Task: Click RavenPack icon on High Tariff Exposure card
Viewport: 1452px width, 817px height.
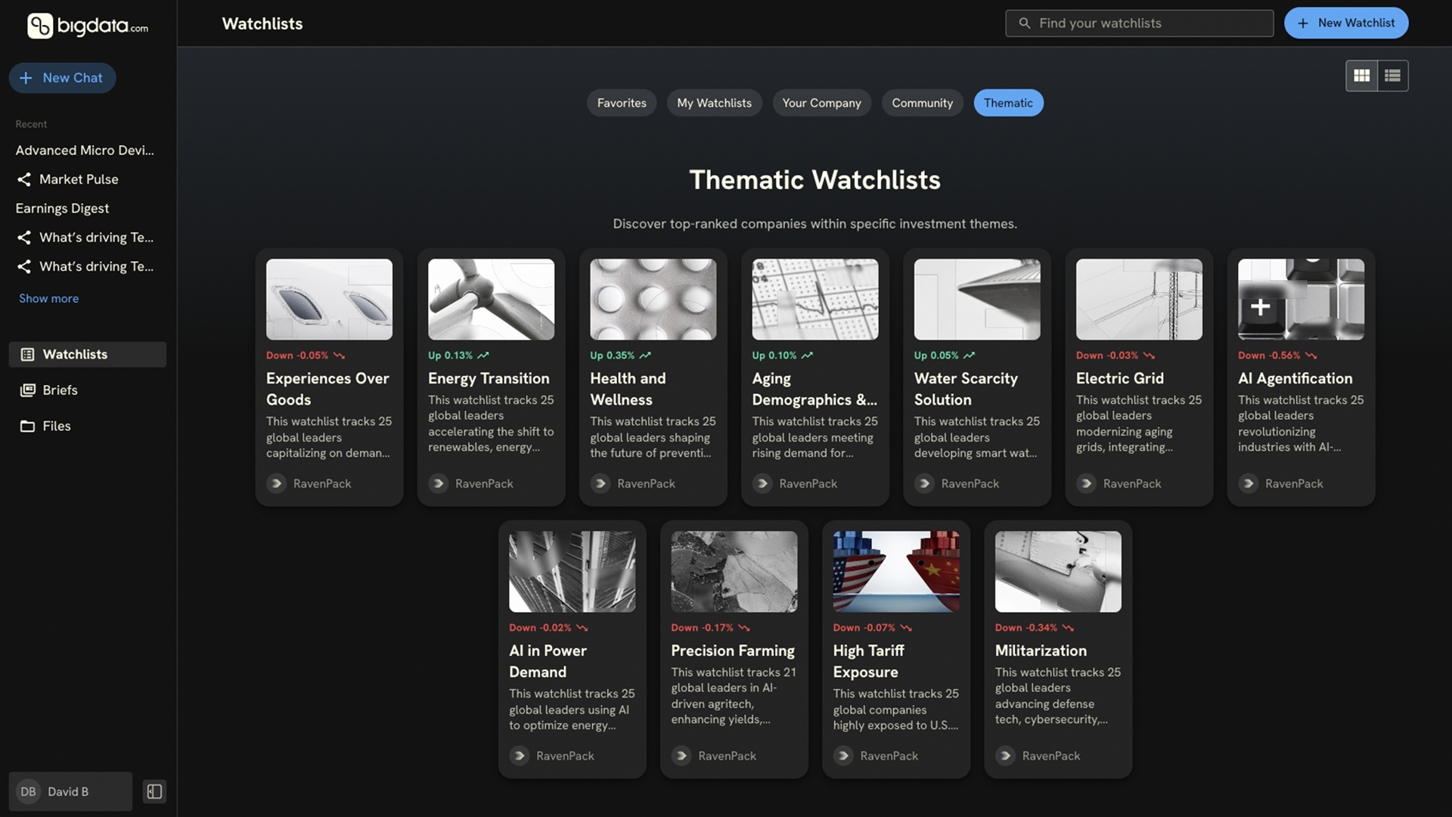Action: pyautogui.click(x=843, y=756)
